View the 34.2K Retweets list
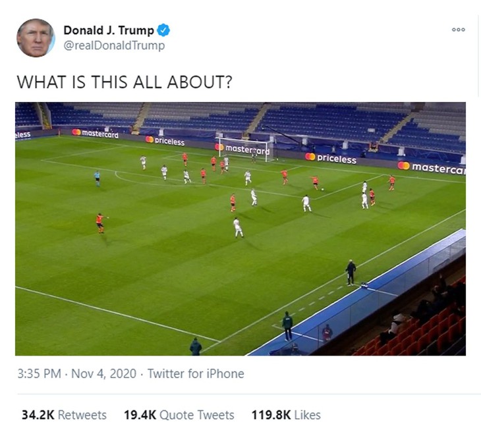The image size is (481, 436). pos(64,415)
